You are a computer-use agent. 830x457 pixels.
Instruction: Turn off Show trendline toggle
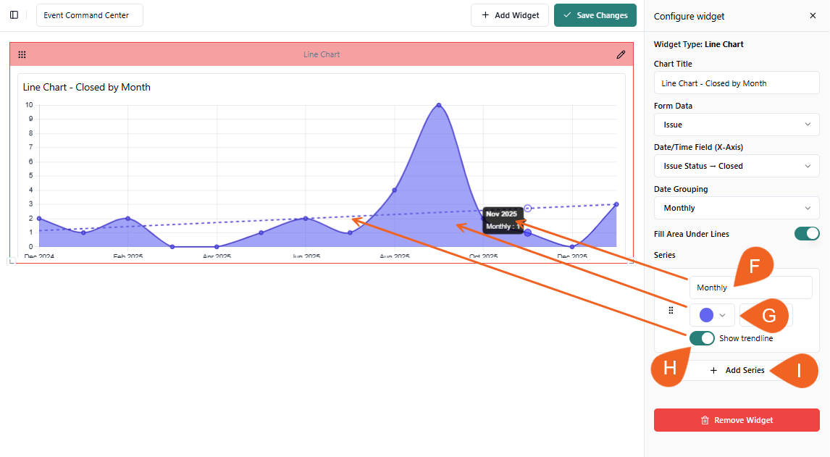click(702, 338)
